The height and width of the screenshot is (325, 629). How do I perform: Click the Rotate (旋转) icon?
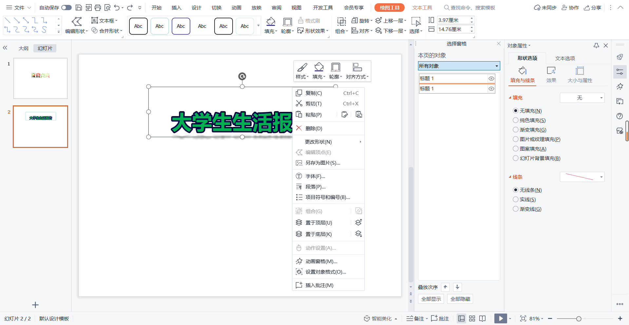pyautogui.click(x=354, y=20)
